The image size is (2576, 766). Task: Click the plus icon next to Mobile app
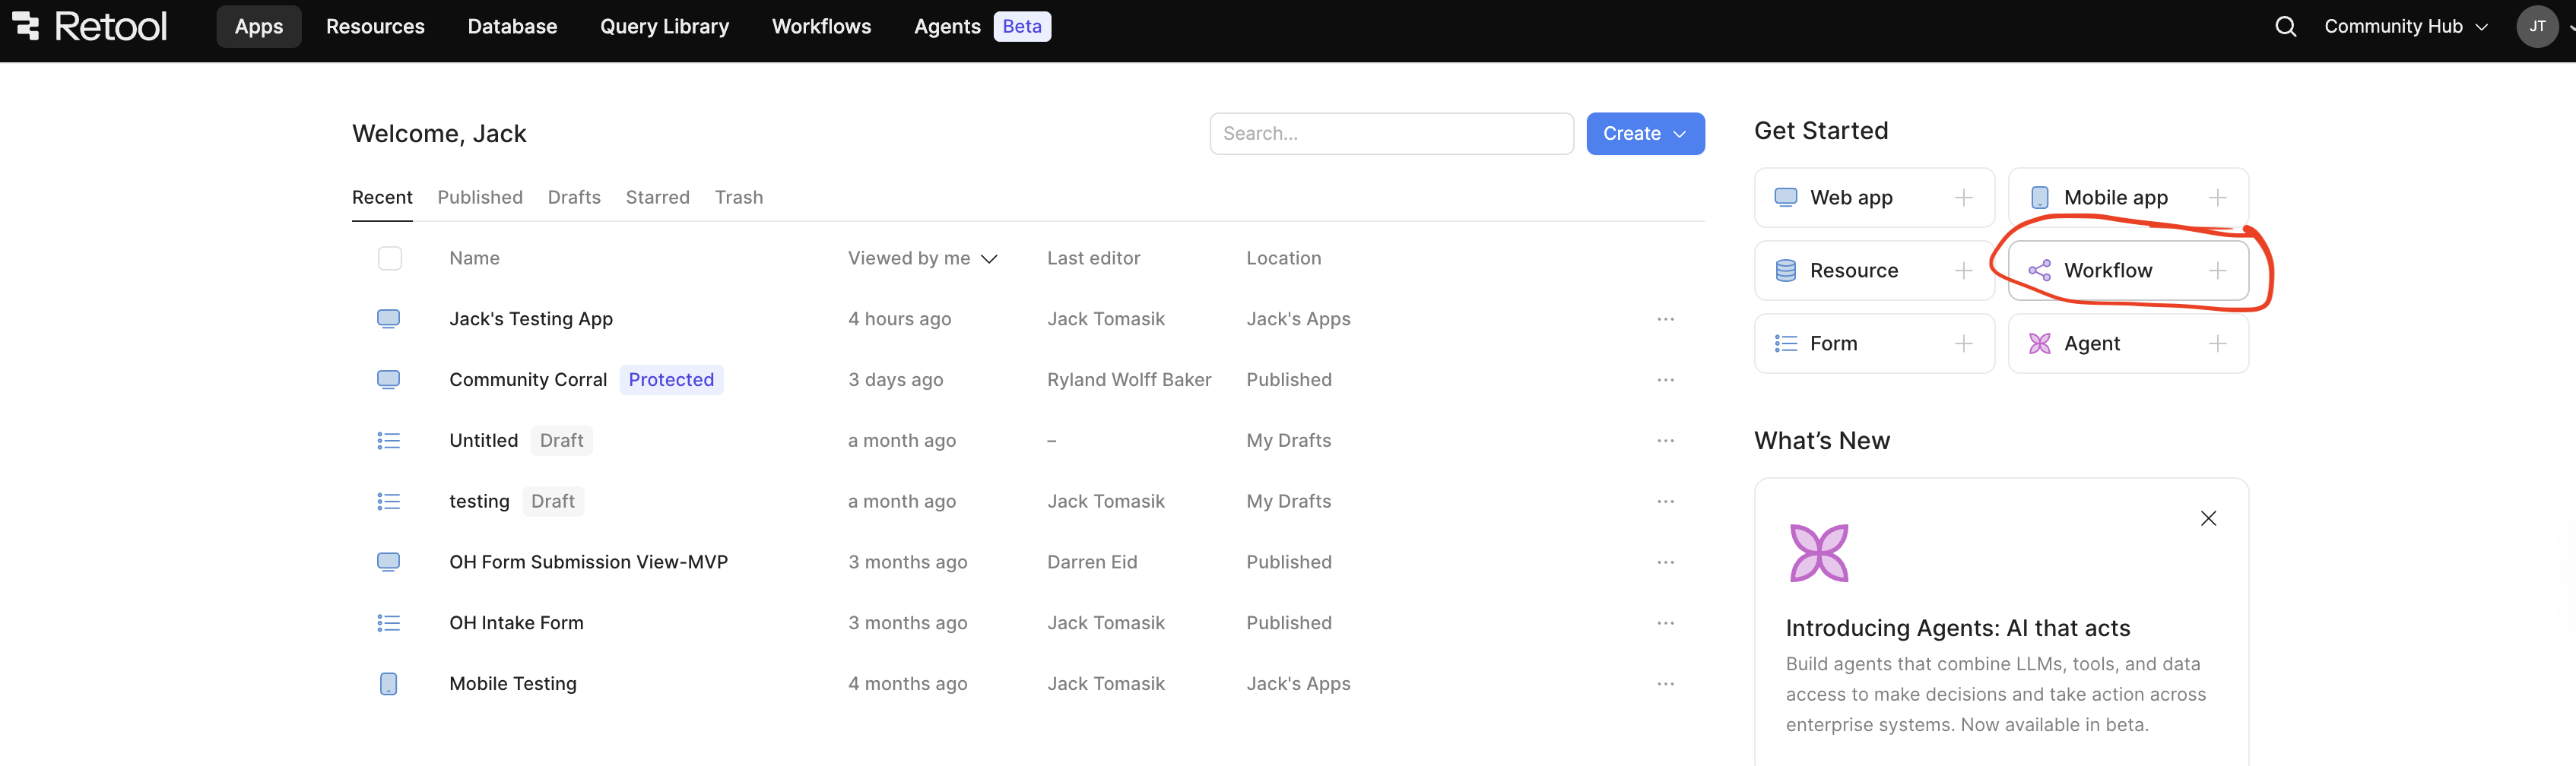pyautogui.click(x=2217, y=198)
